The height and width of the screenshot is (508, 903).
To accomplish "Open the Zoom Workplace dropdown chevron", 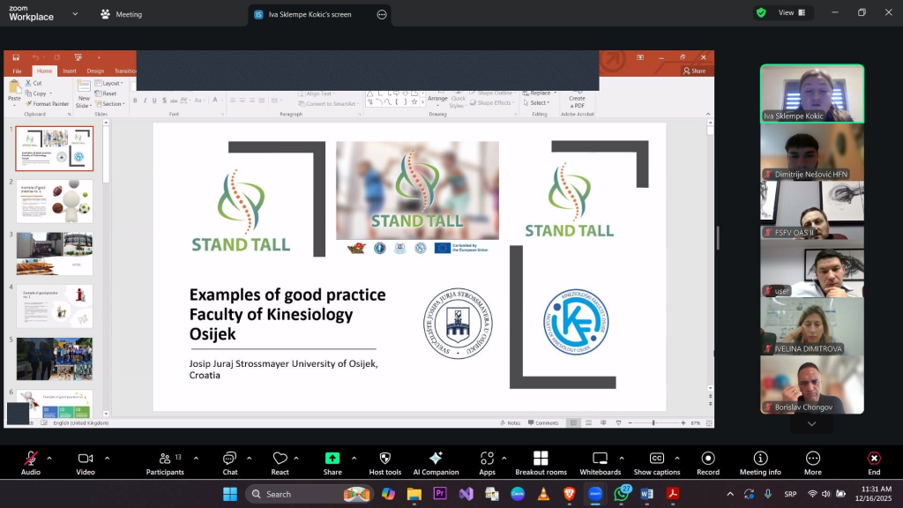I will click(x=75, y=14).
